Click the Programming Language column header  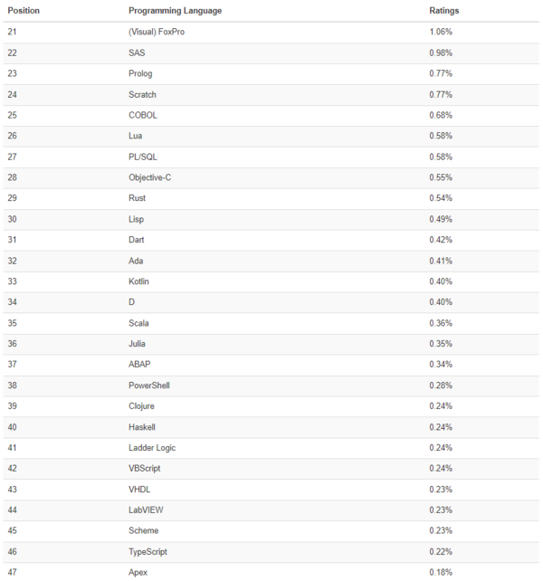pyautogui.click(x=176, y=10)
